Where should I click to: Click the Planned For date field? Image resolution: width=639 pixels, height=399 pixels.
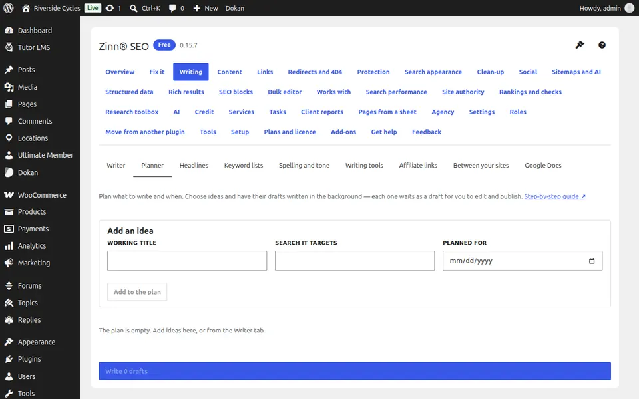pos(523,261)
